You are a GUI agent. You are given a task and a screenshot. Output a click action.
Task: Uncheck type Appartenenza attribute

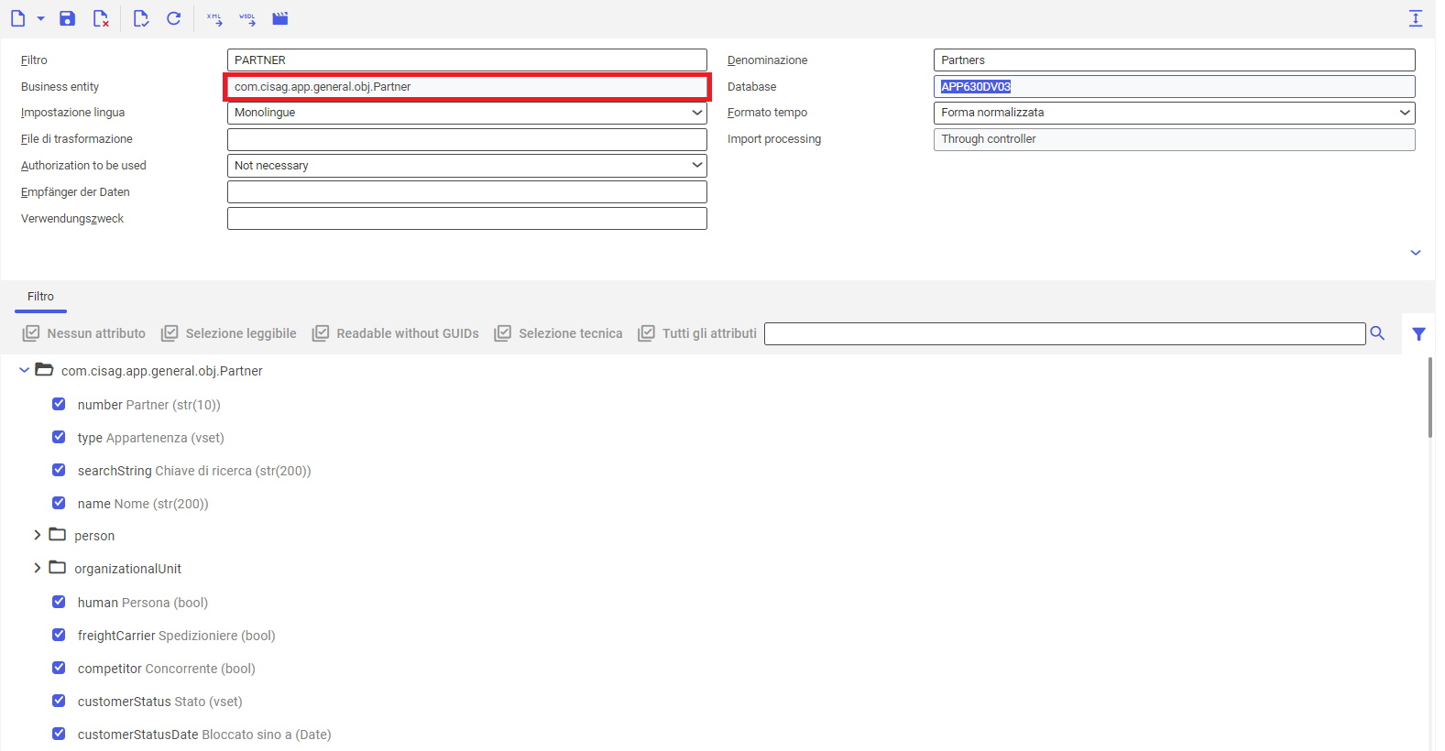pyautogui.click(x=59, y=437)
